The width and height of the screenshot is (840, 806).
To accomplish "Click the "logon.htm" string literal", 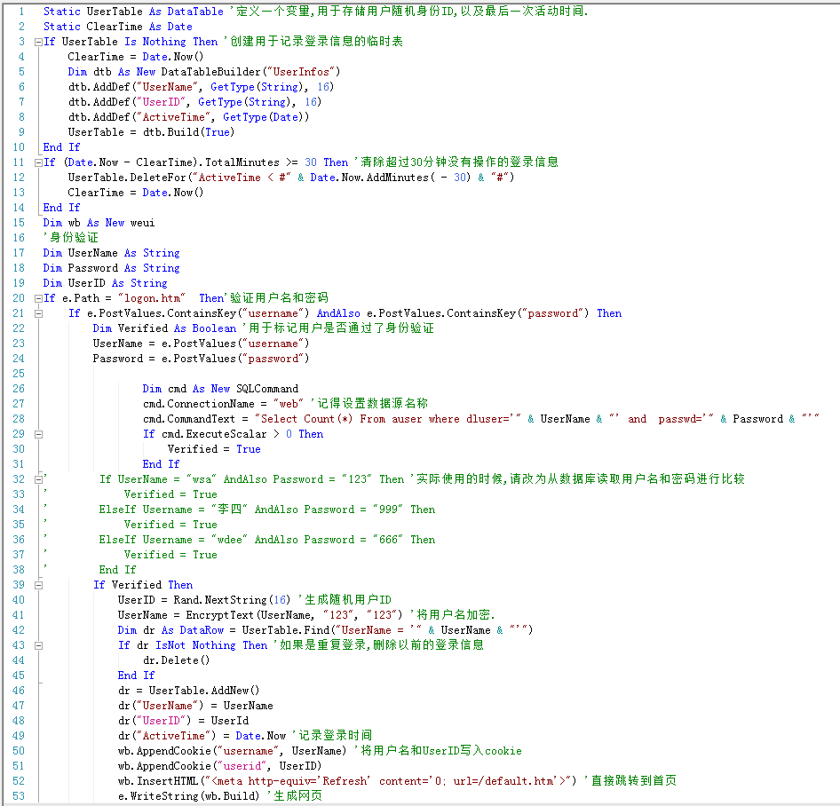I will tap(152, 298).
